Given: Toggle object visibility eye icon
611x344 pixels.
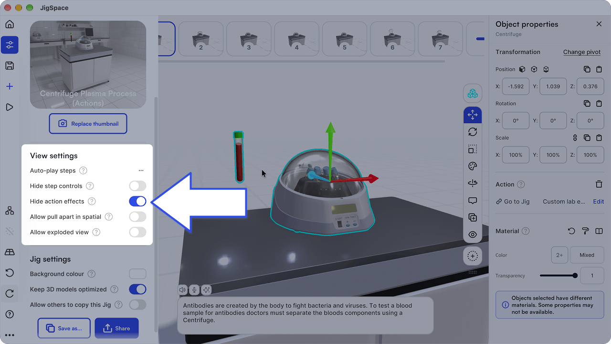Looking at the screenshot, I should [473, 235].
